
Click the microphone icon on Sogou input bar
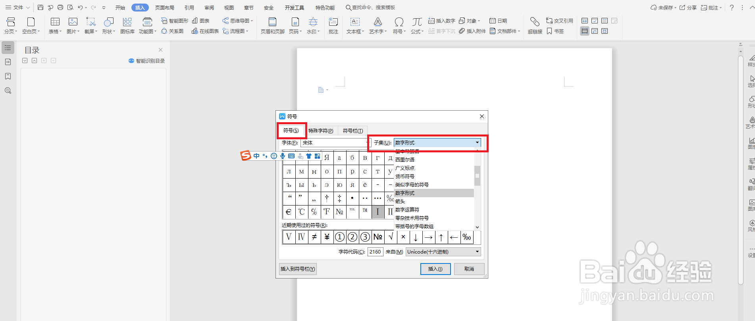pos(283,156)
